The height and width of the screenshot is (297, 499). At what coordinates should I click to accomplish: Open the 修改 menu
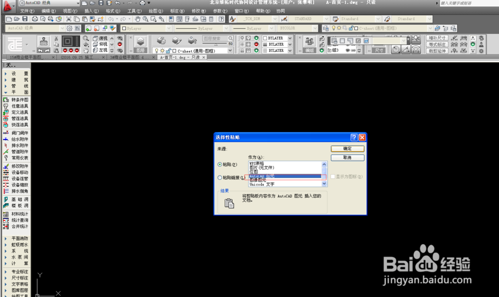tap(199, 11)
